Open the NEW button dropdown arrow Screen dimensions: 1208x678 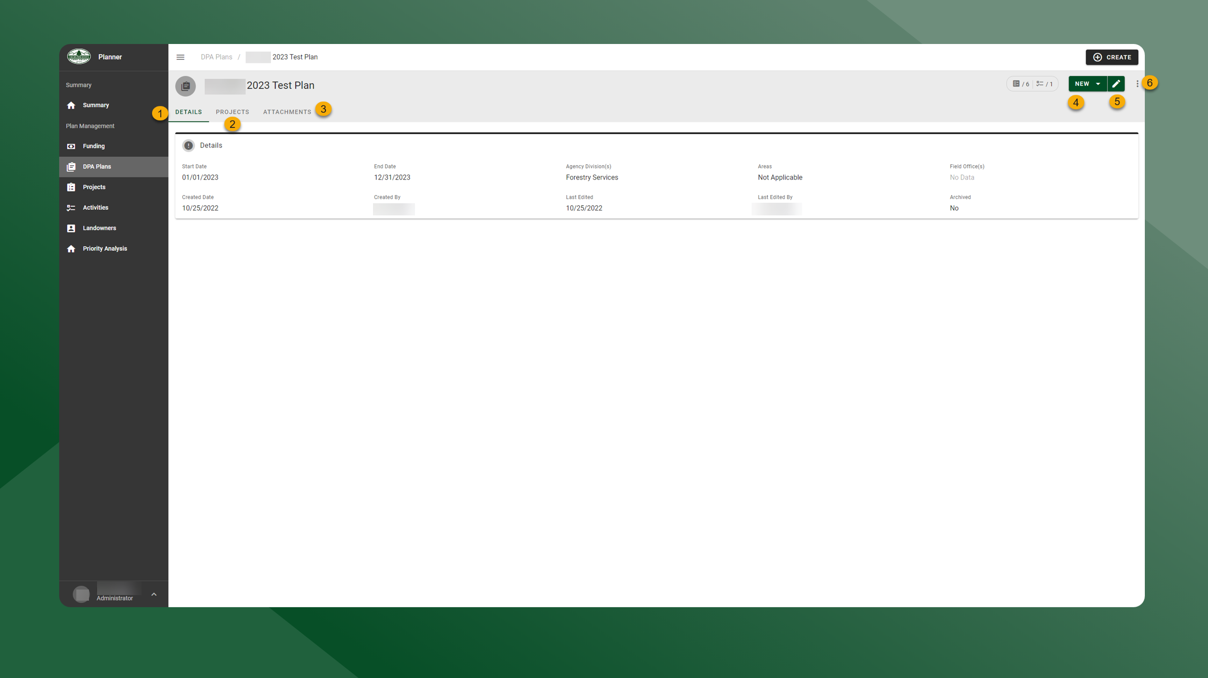(1098, 83)
